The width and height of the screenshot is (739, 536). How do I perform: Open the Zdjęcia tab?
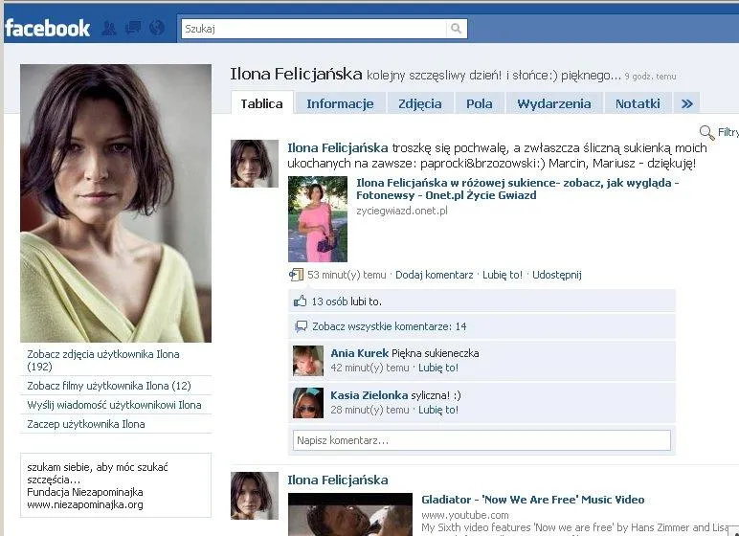pos(419,103)
